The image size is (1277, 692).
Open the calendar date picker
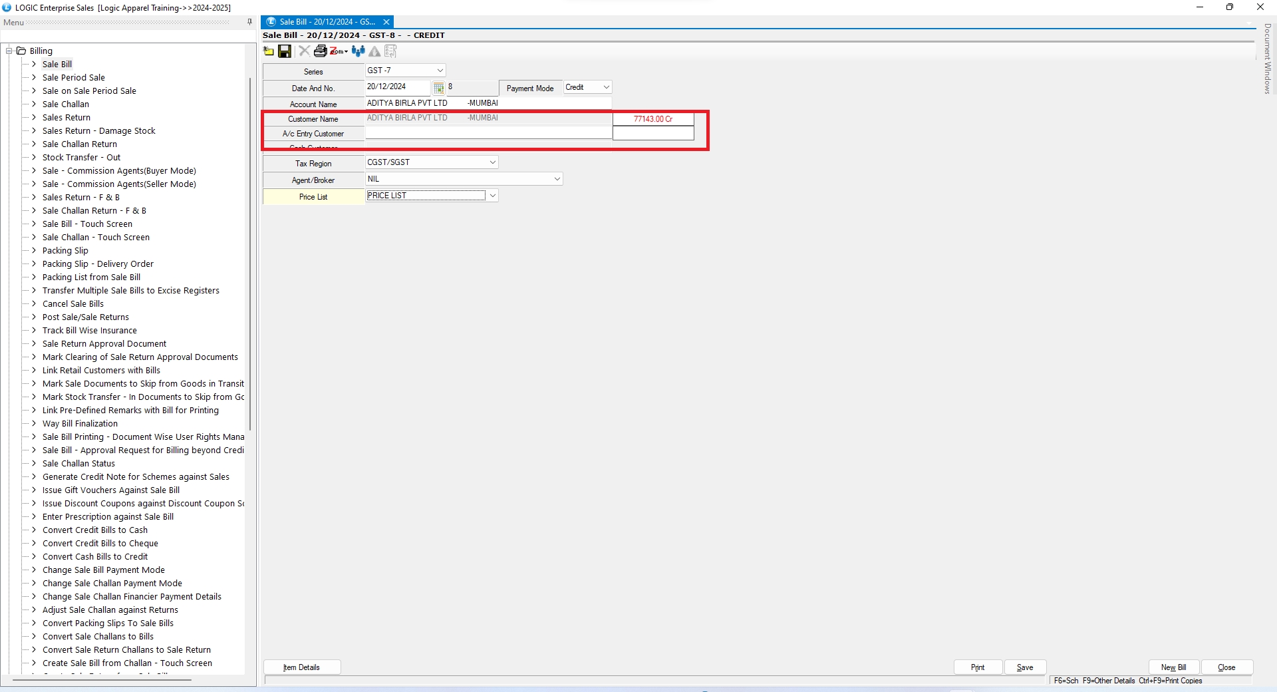(438, 88)
